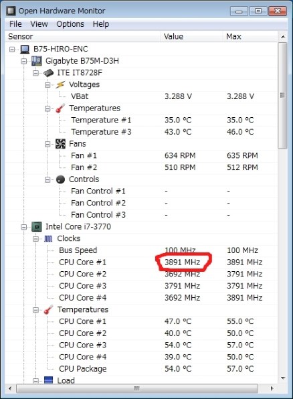Click the horizontal scrollbar left arrow
The width and height of the screenshot is (293, 399).
coord(10,388)
